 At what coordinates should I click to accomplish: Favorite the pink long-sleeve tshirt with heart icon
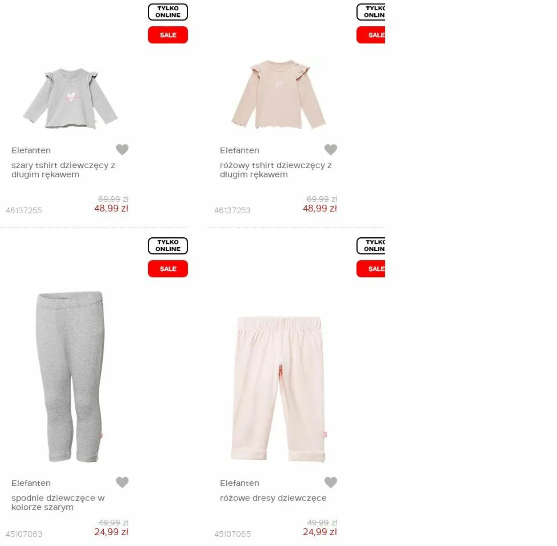(x=331, y=149)
